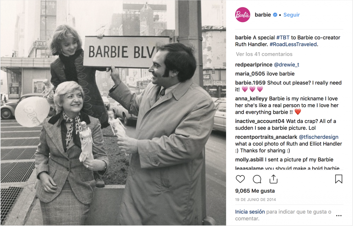Save post with bookmark icon
This screenshot has width=353, height=226.
click(x=339, y=179)
